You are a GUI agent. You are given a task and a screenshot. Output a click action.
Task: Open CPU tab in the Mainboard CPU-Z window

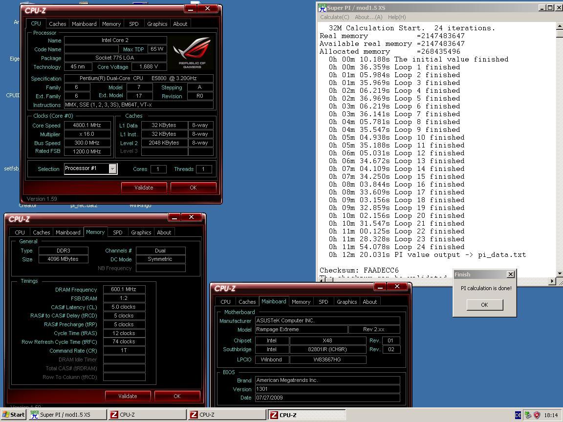[x=225, y=302]
